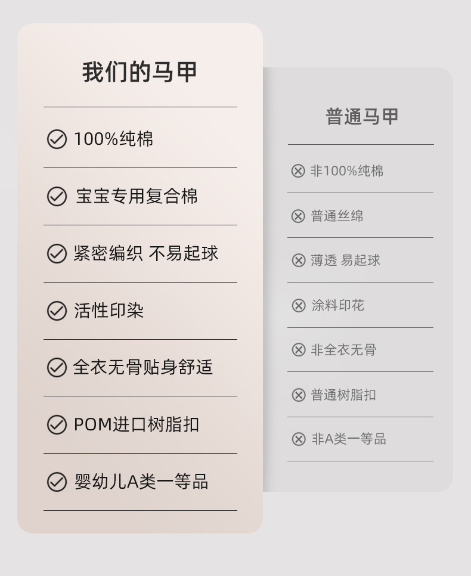Image resolution: width=471 pixels, height=580 pixels.
Task: Click the X icon beside 非100%纯棉
Action: [298, 171]
